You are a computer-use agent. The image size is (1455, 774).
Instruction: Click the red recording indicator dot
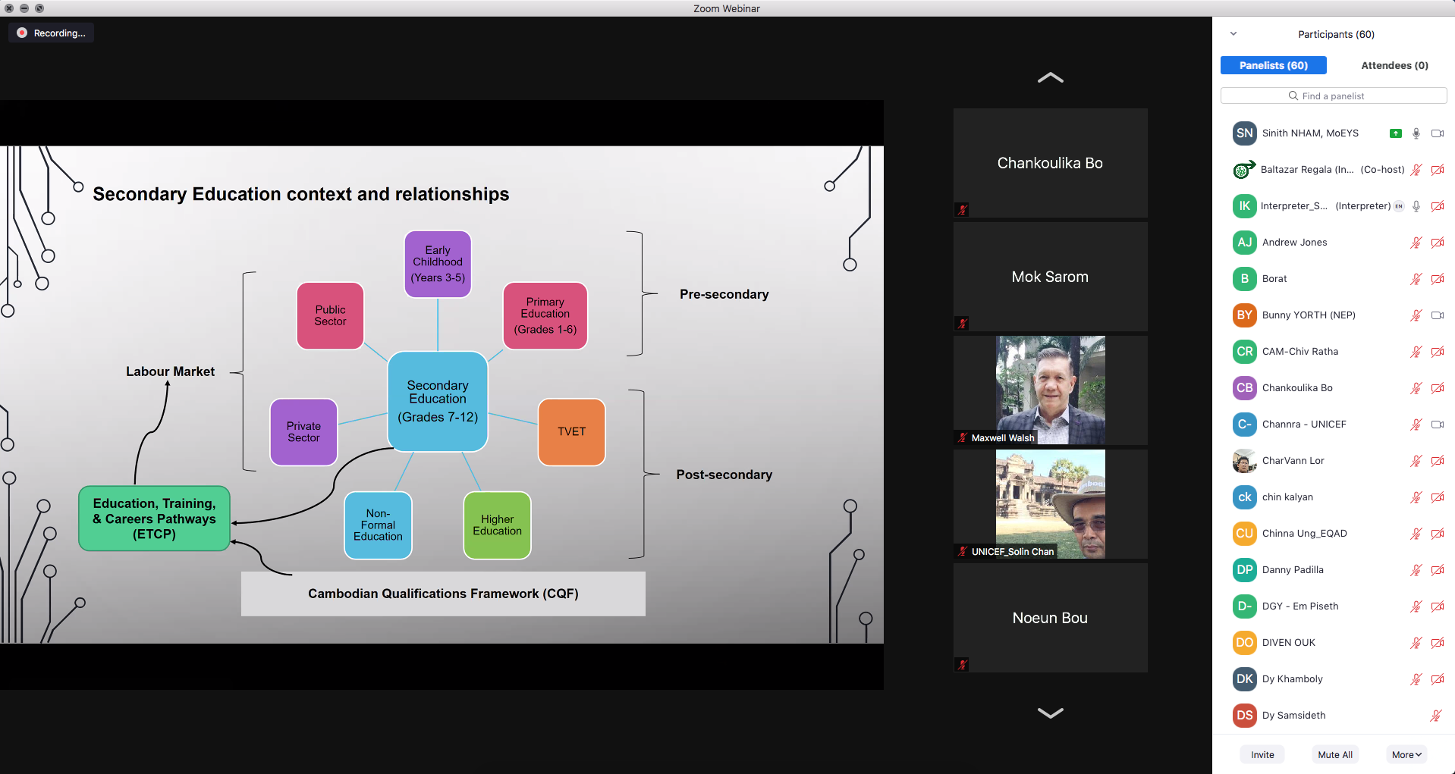pos(22,33)
